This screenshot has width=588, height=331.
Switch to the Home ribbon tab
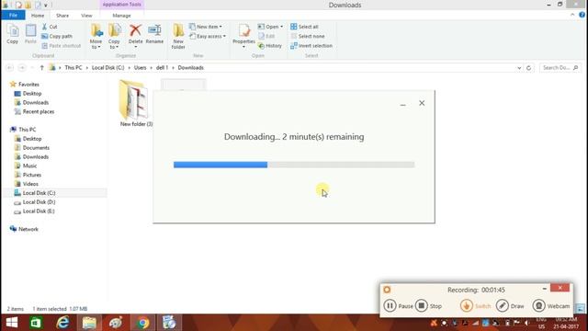click(x=38, y=16)
